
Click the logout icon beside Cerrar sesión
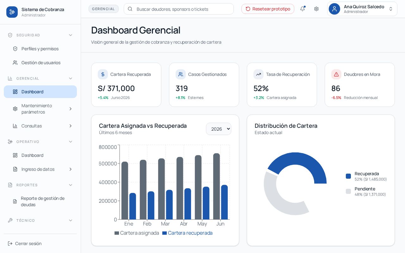(10, 244)
